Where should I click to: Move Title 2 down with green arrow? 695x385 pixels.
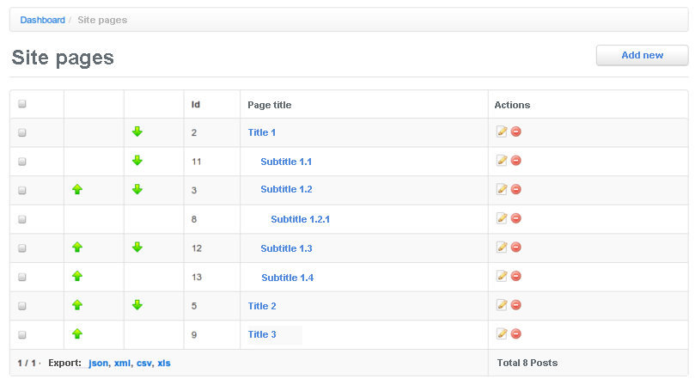click(x=137, y=305)
